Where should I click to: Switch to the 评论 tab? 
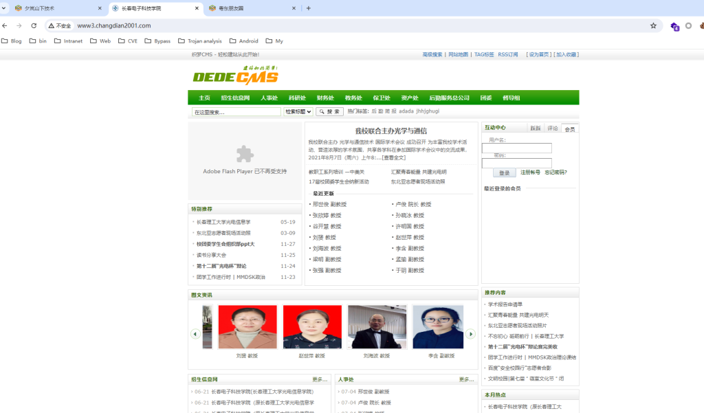tap(552, 129)
